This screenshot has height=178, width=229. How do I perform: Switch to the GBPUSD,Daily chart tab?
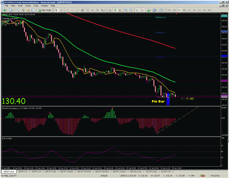[136, 172]
